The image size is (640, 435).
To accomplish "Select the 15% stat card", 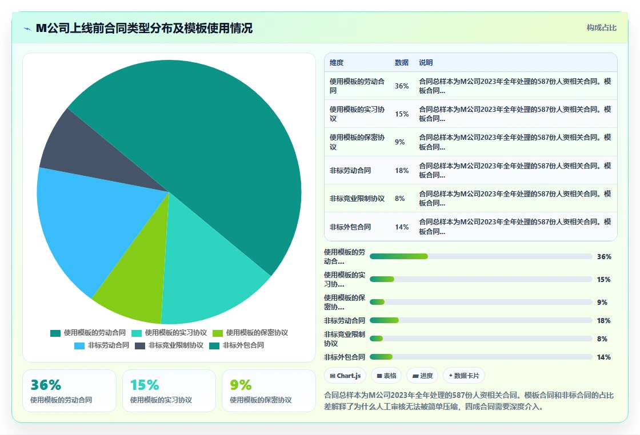I will 169,390.
